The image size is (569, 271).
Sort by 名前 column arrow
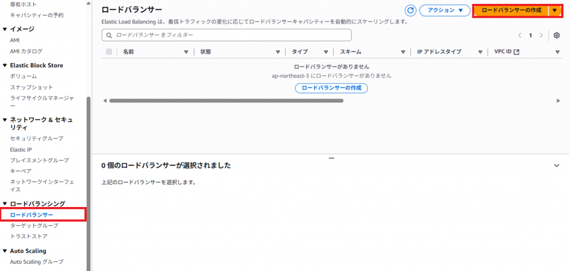[x=186, y=52]
